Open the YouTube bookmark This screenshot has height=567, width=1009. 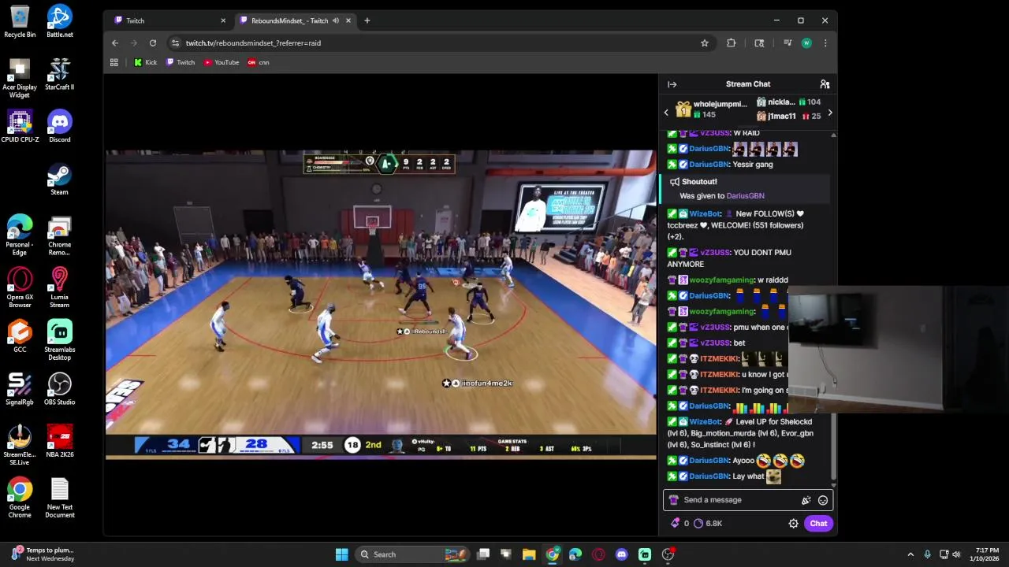point(222,62)
